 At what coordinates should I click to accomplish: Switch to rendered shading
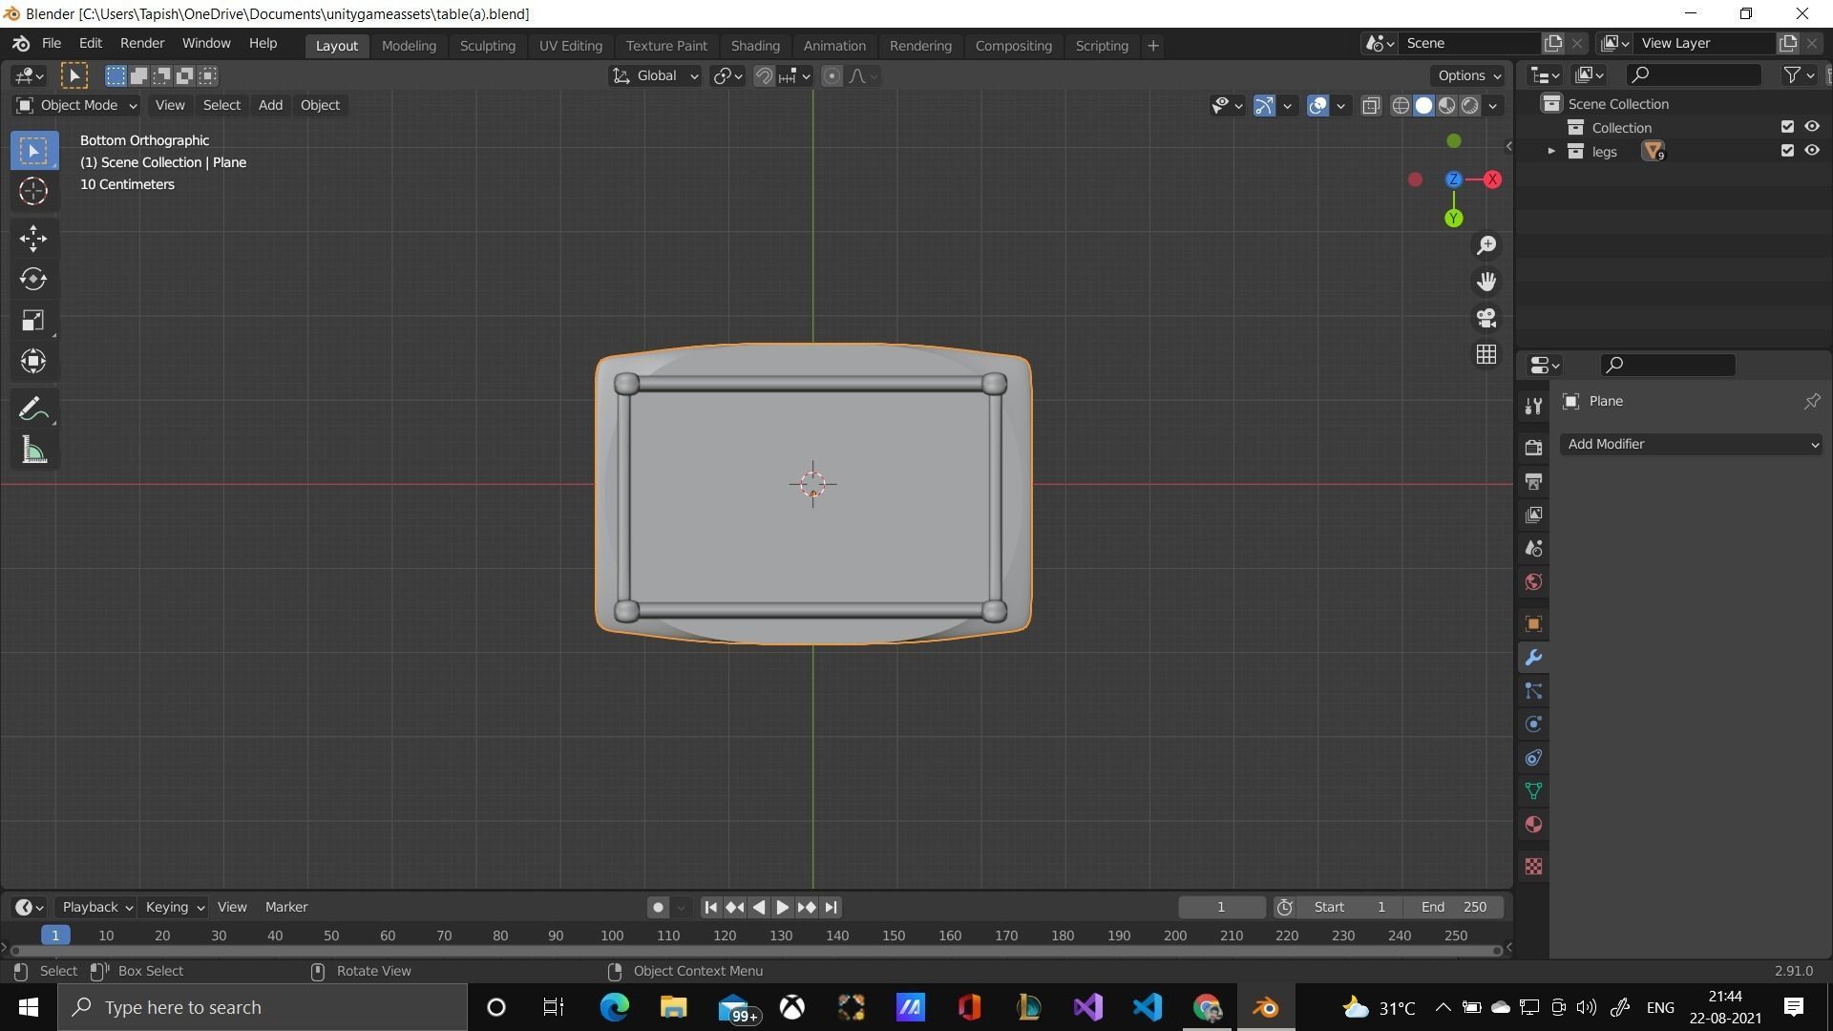tap(1470, 106)
